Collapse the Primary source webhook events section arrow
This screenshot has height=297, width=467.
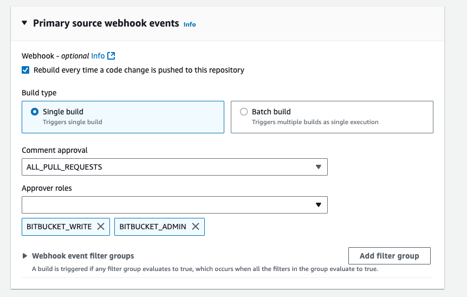pos(24,23)
